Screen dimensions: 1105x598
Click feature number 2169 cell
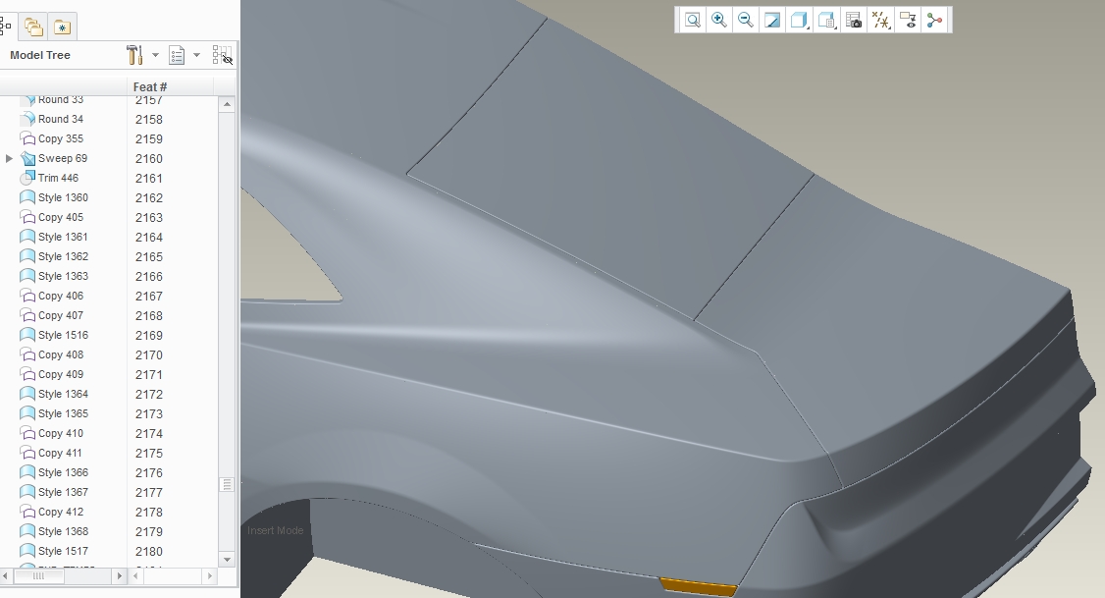pyautogui.click(x=149, y=336)
